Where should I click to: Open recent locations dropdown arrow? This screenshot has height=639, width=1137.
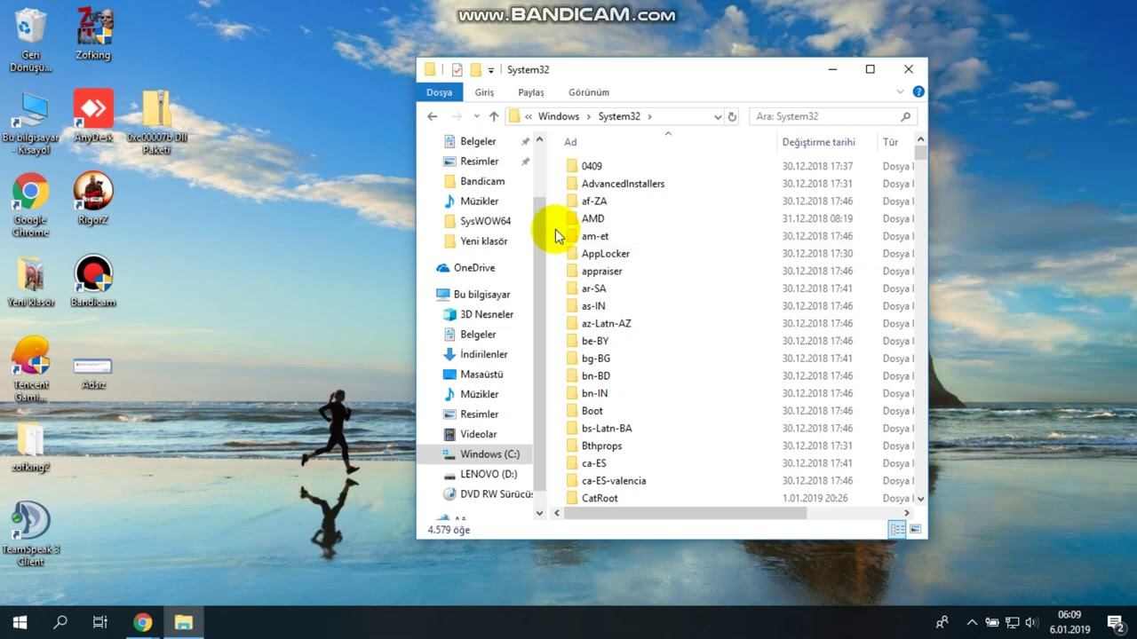tap(477, 116)
